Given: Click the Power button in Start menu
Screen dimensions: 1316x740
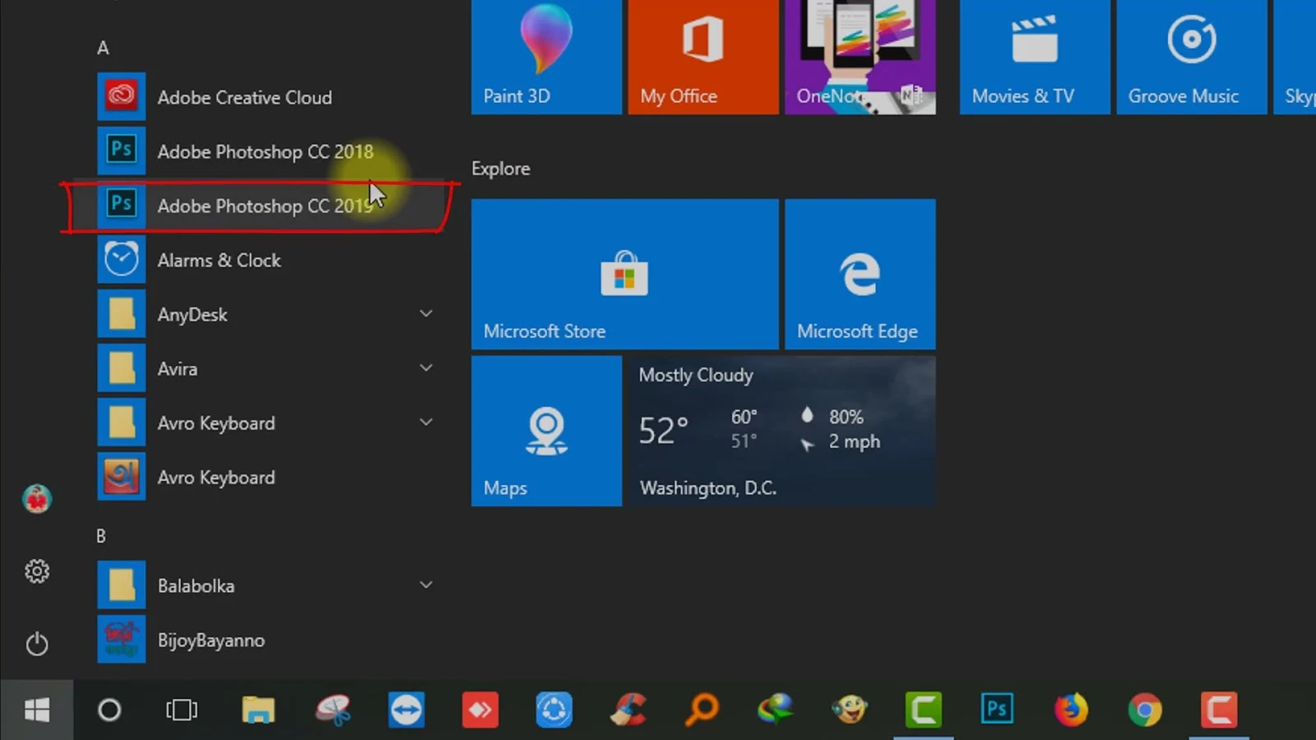Looking at the screenshot, I should click(37, 643).
